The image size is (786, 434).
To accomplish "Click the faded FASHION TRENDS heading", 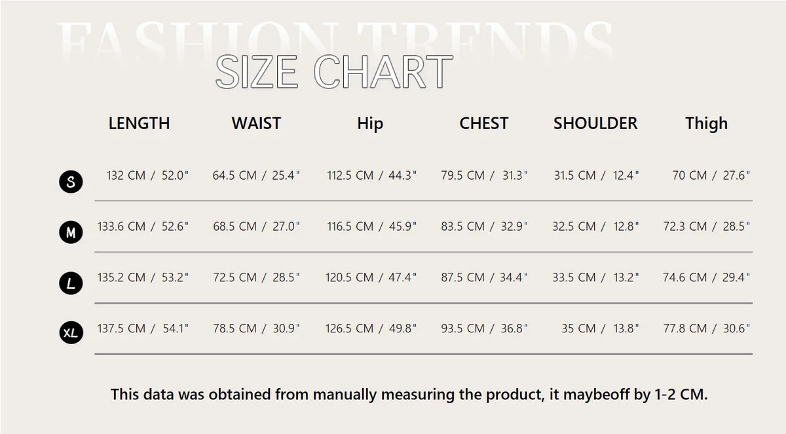I will (334, 36).
